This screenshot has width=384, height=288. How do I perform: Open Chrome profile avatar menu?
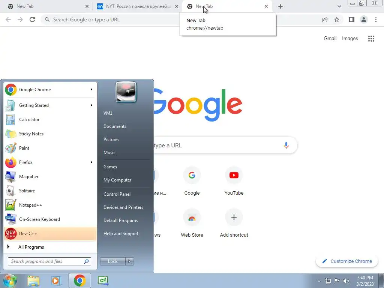point(364,19)
